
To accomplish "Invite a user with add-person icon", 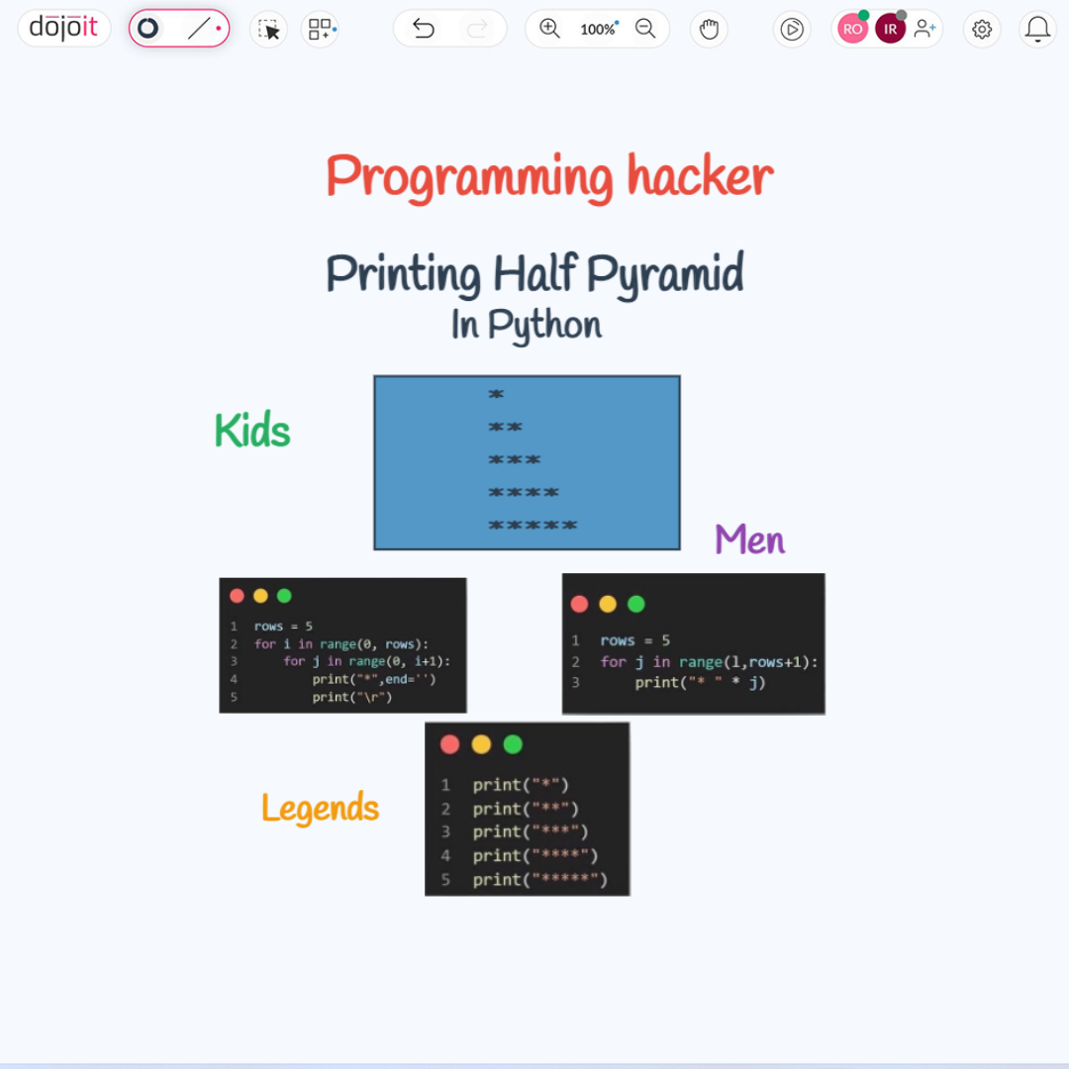I will (924, 29).
